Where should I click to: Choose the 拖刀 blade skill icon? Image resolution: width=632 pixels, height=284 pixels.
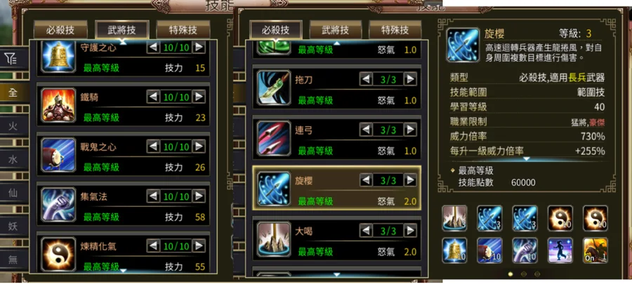click(x=274, y=88)
